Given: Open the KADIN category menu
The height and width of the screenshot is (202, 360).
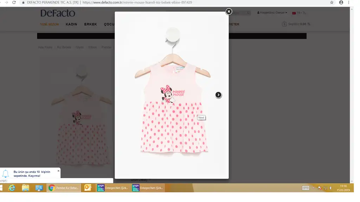Looking at the screenshot, I should [x=71, y=24].
